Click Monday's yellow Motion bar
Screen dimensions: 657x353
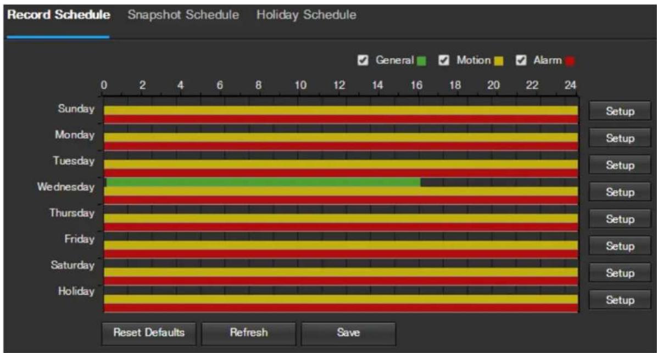point(341,137)
